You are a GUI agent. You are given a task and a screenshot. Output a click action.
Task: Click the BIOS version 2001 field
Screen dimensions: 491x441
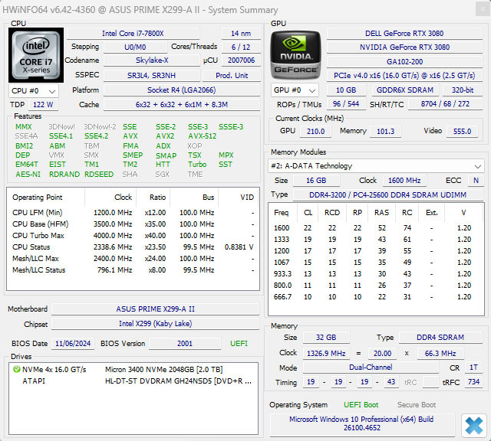[x=185, y=344]
